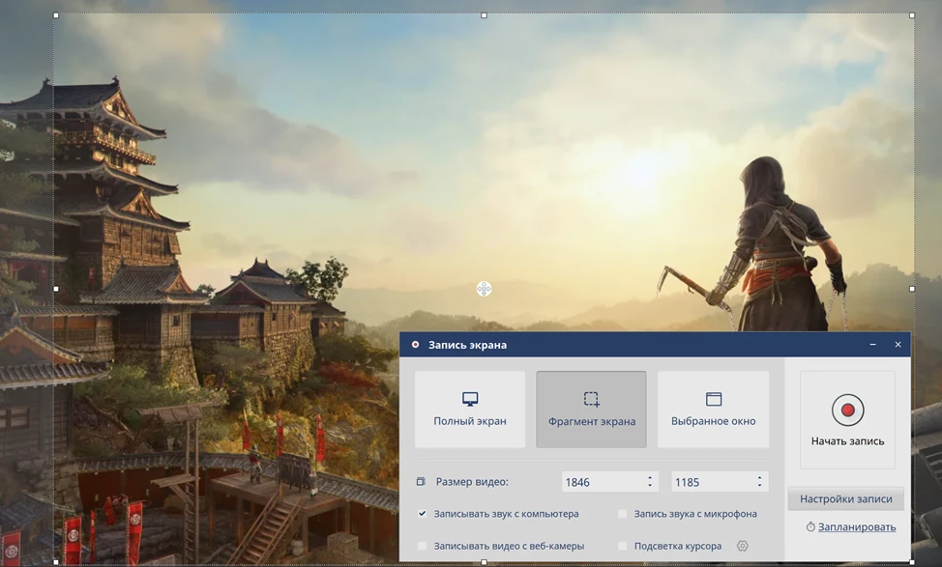Click the monitor icon on Полный экран
The height and width of the screenshot is (567, 942).
(x=470, y=399)
